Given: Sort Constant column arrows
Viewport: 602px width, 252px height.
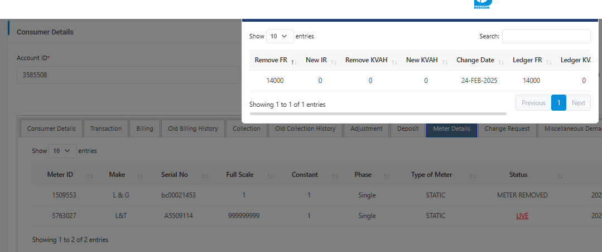Looking at the screenshot, I should tap(335, 176).
